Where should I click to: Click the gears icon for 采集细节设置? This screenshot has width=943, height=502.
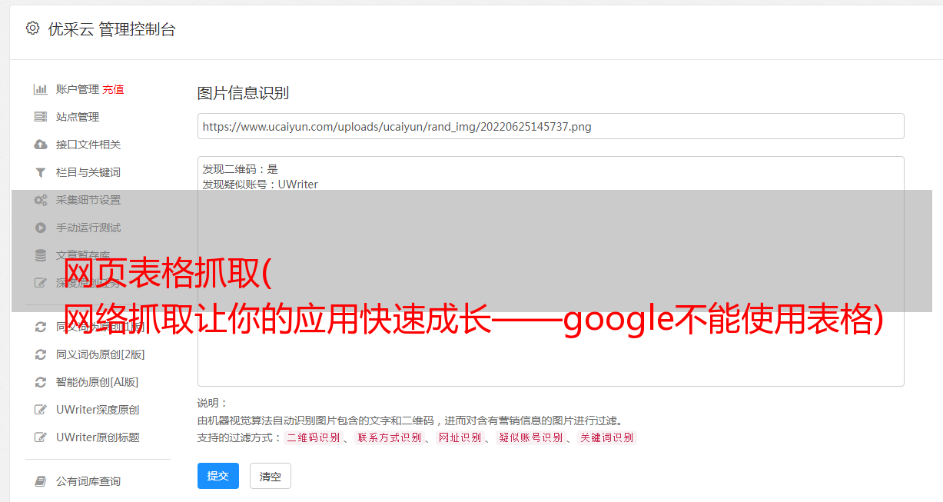coord(41,200)
